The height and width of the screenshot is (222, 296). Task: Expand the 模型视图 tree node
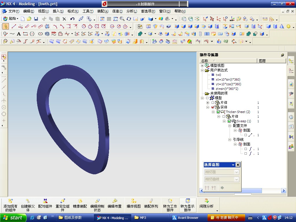(x=202, y=66)
